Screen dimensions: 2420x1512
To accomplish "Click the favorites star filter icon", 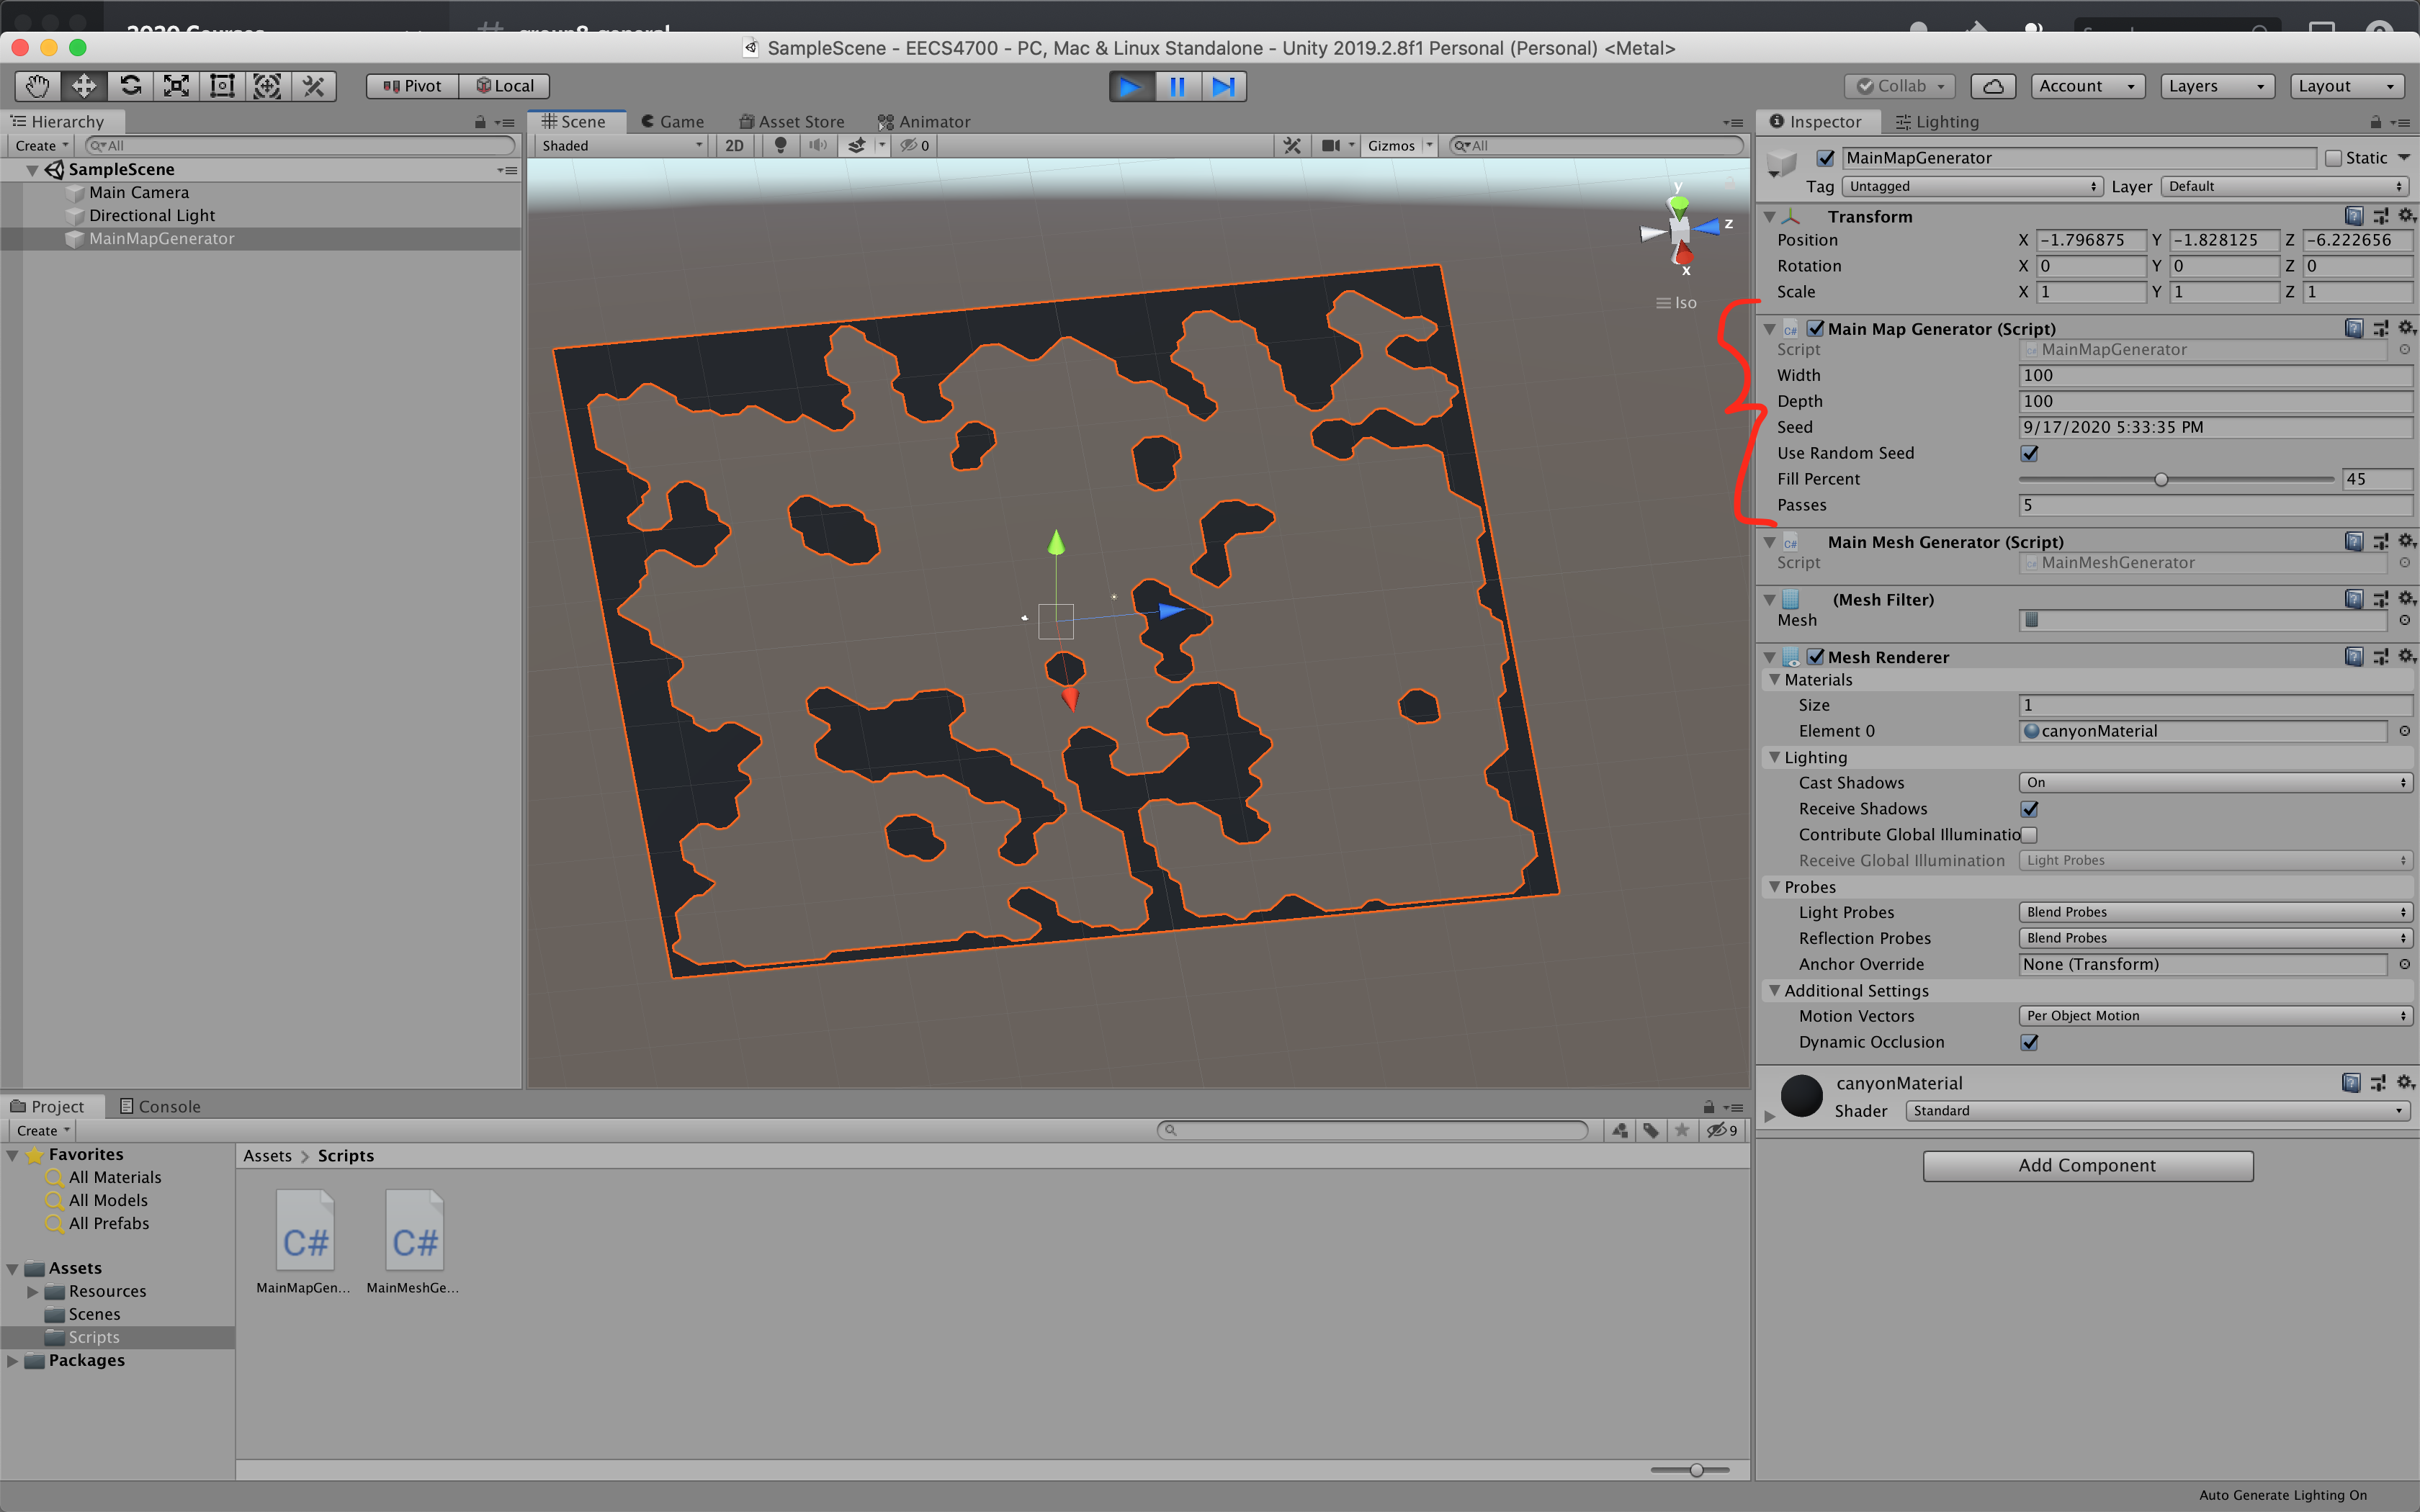I will point(1682,1130).
